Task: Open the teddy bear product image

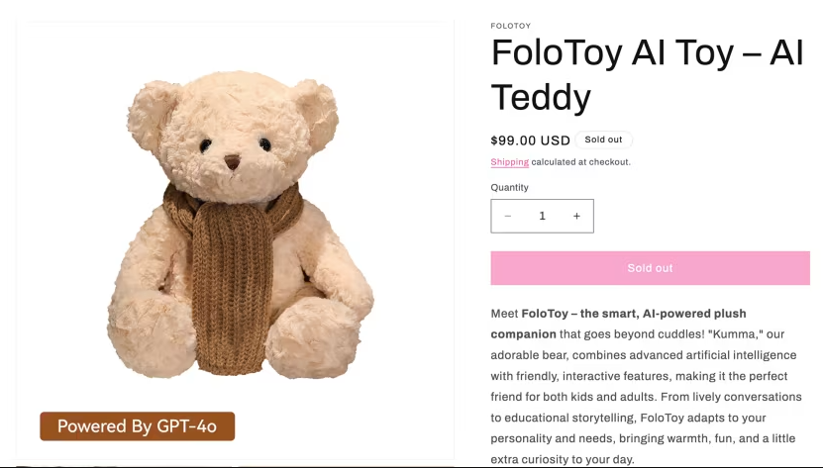Action: 236,228
